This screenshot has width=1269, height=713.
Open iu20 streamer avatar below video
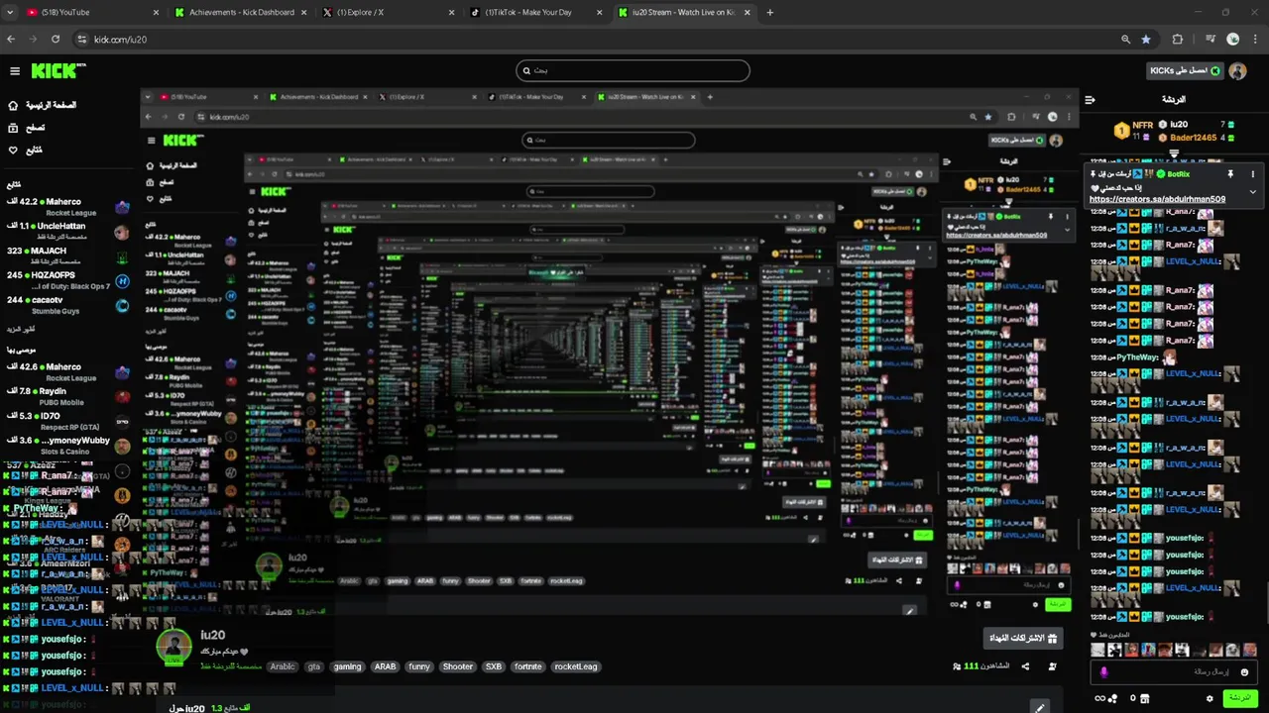[173, 647]
